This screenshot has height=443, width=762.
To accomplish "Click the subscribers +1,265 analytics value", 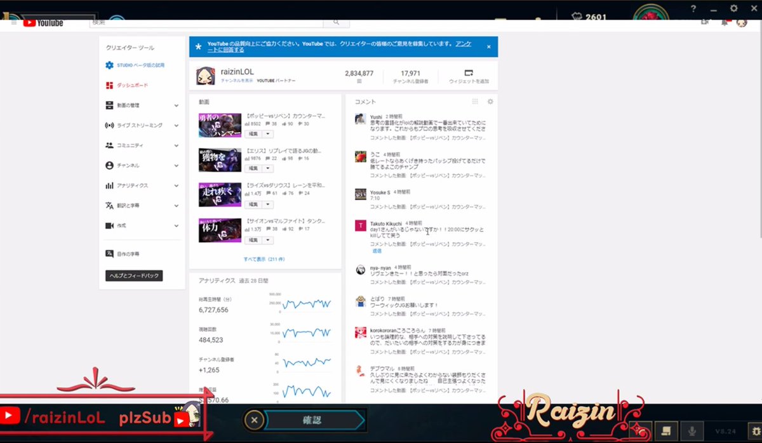I will point(208,370).
